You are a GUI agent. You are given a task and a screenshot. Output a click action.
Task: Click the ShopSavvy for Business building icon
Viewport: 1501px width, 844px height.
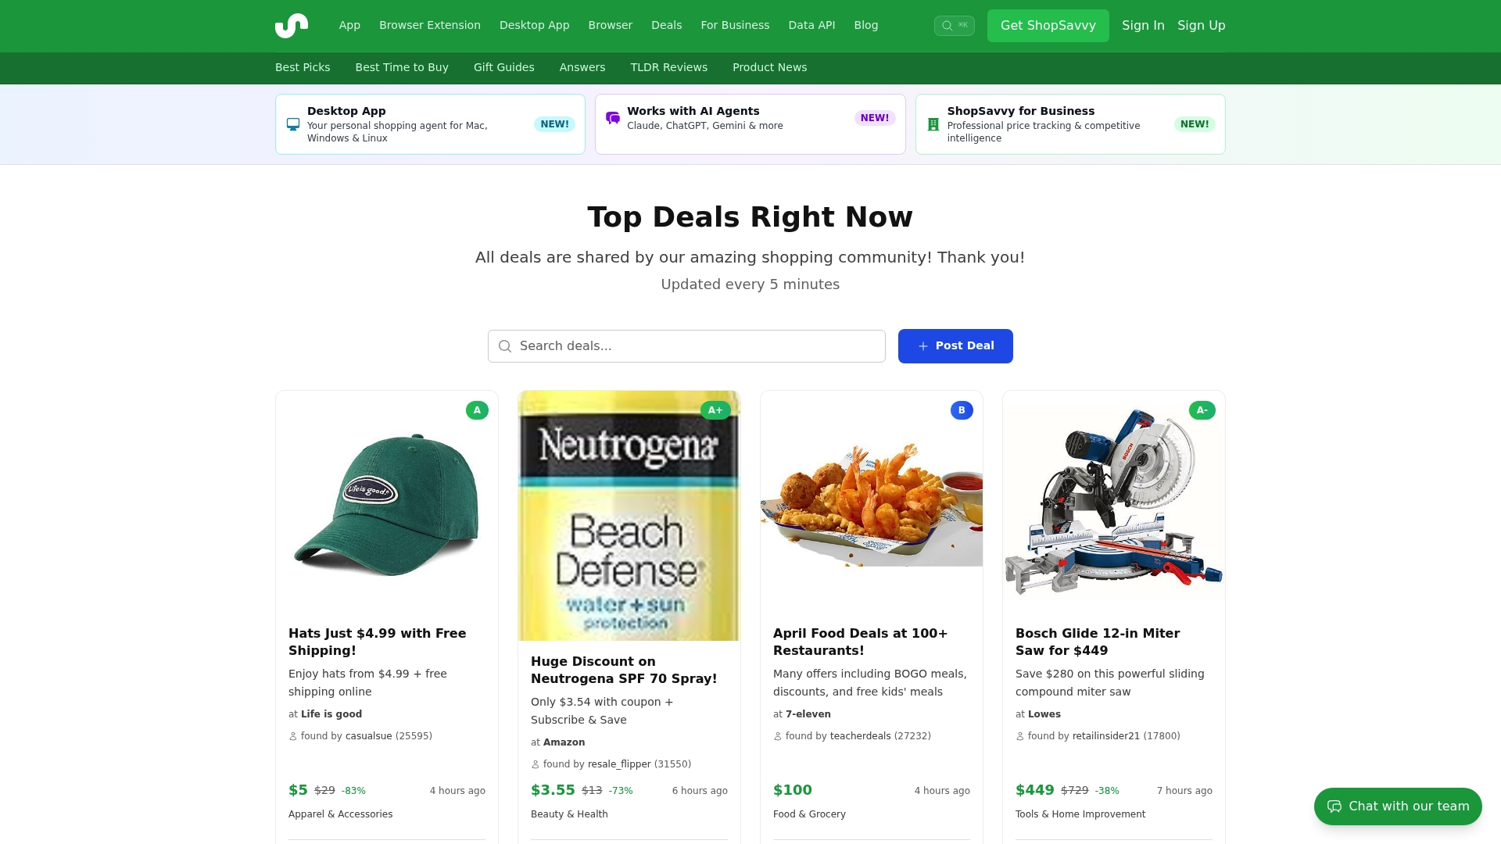click(932, 123)
